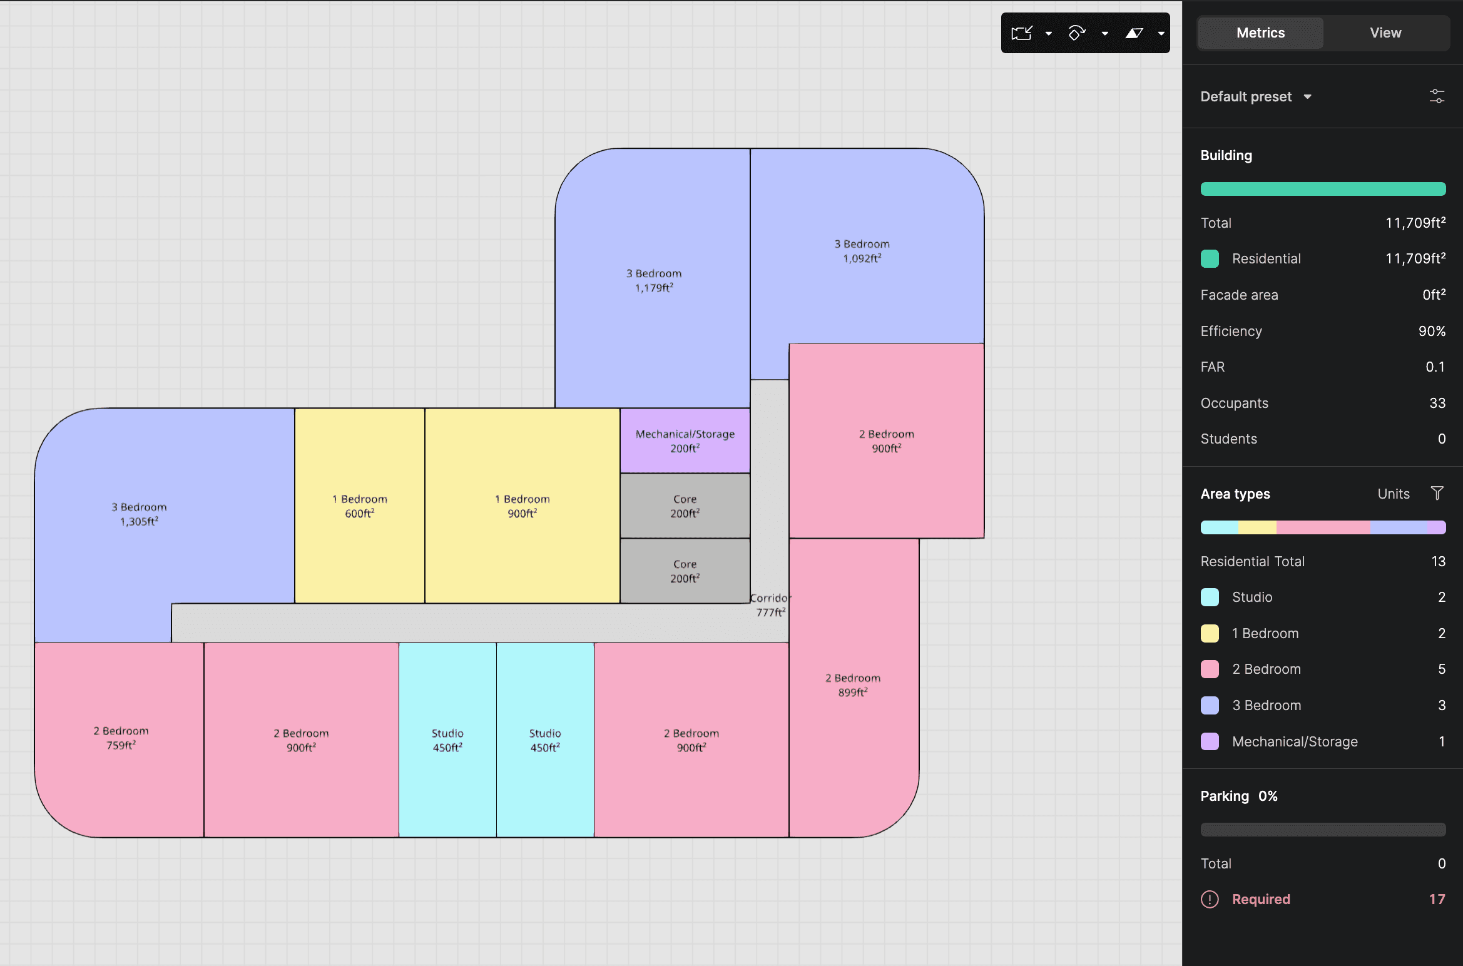Click the rotate/orbit view icon

(1076, 33)
